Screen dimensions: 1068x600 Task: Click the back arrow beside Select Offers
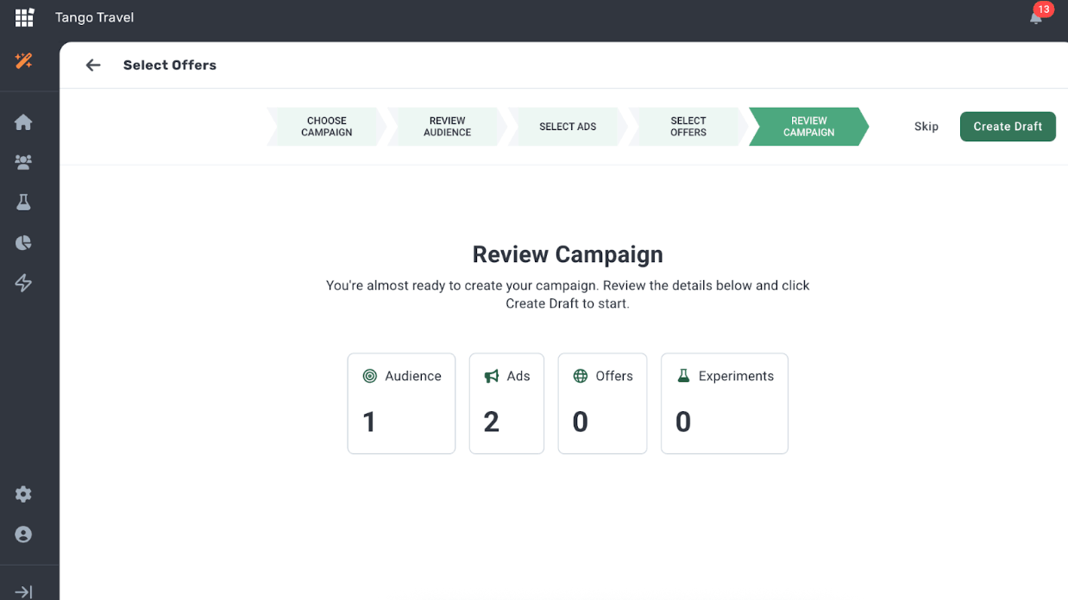93,66
